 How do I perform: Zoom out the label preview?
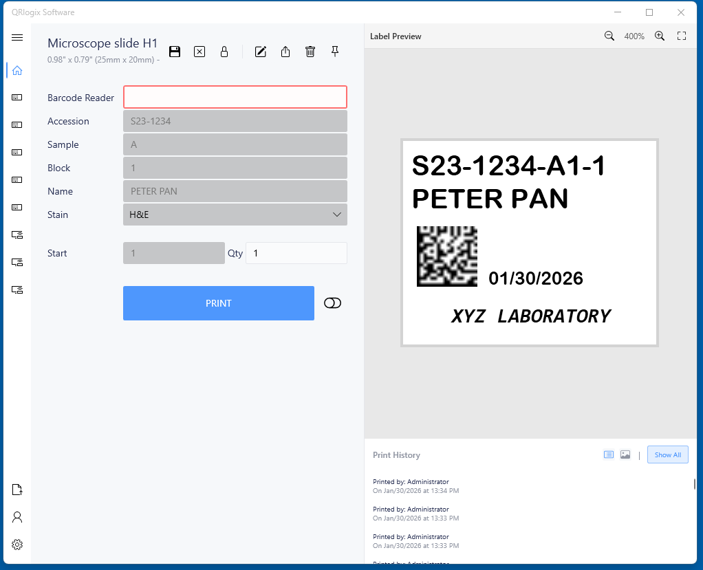(609, 36)
